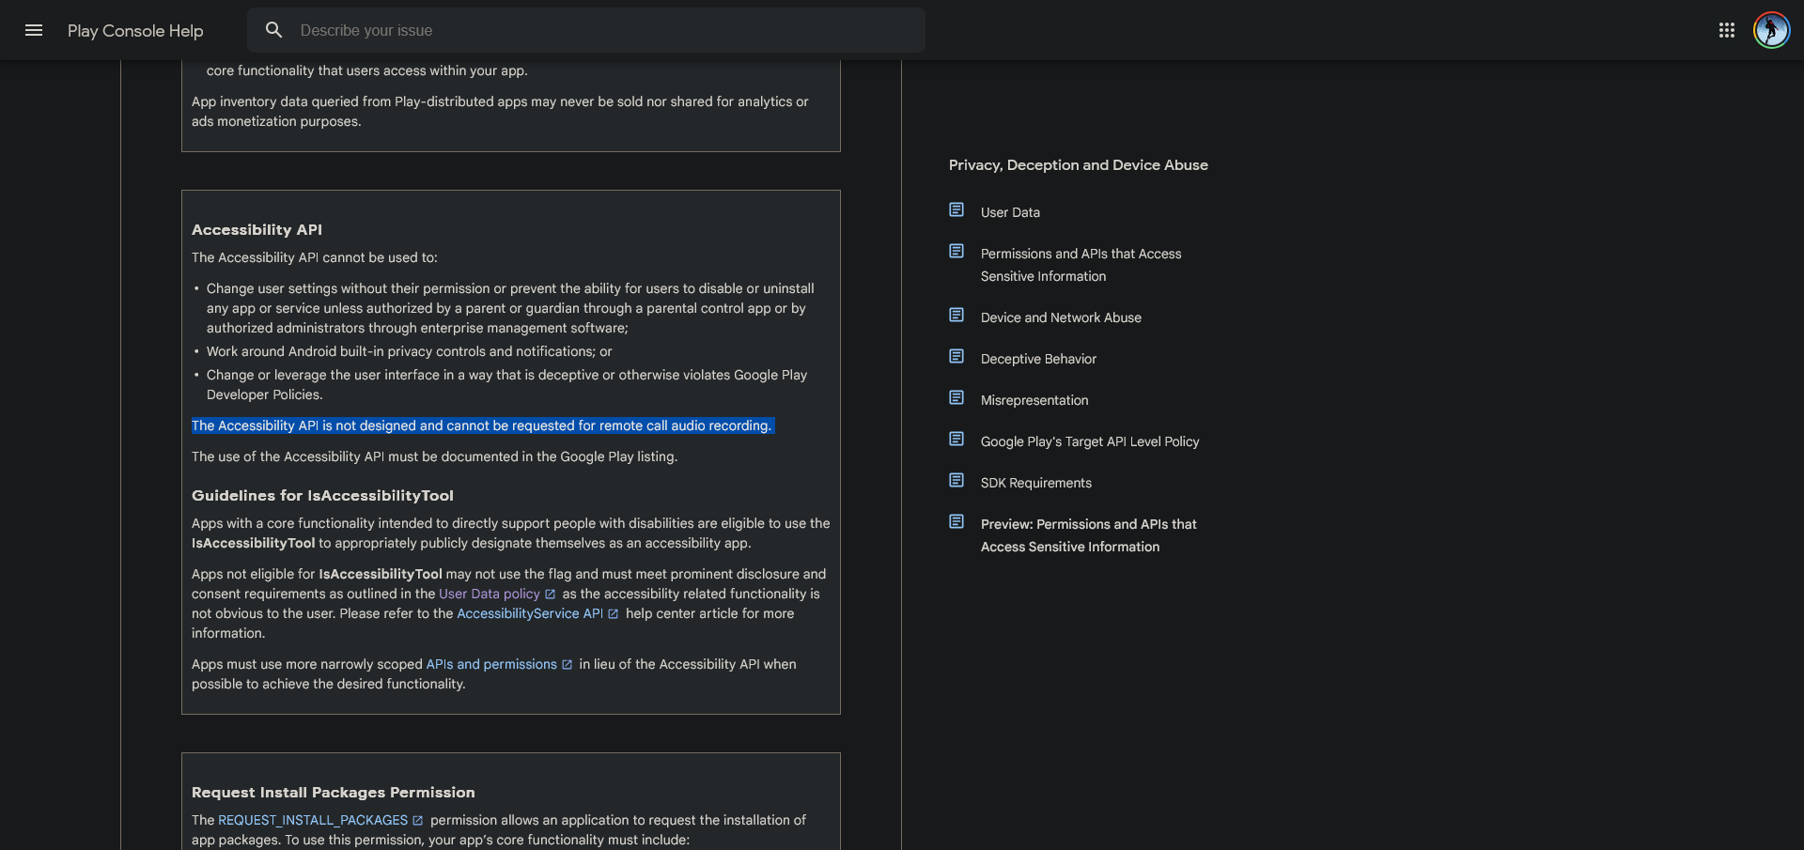The image size is (1804, 850).
Task: Type in the Describe your issue field
Action: (x=601, y=30)
